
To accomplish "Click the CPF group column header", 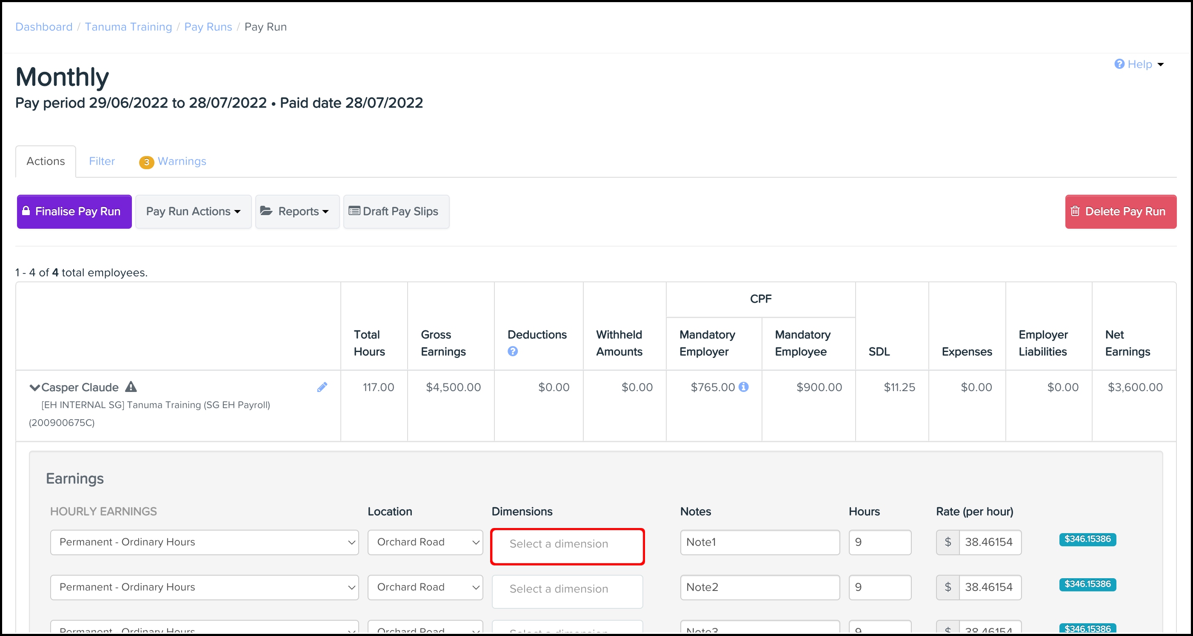I will [761, 299].
